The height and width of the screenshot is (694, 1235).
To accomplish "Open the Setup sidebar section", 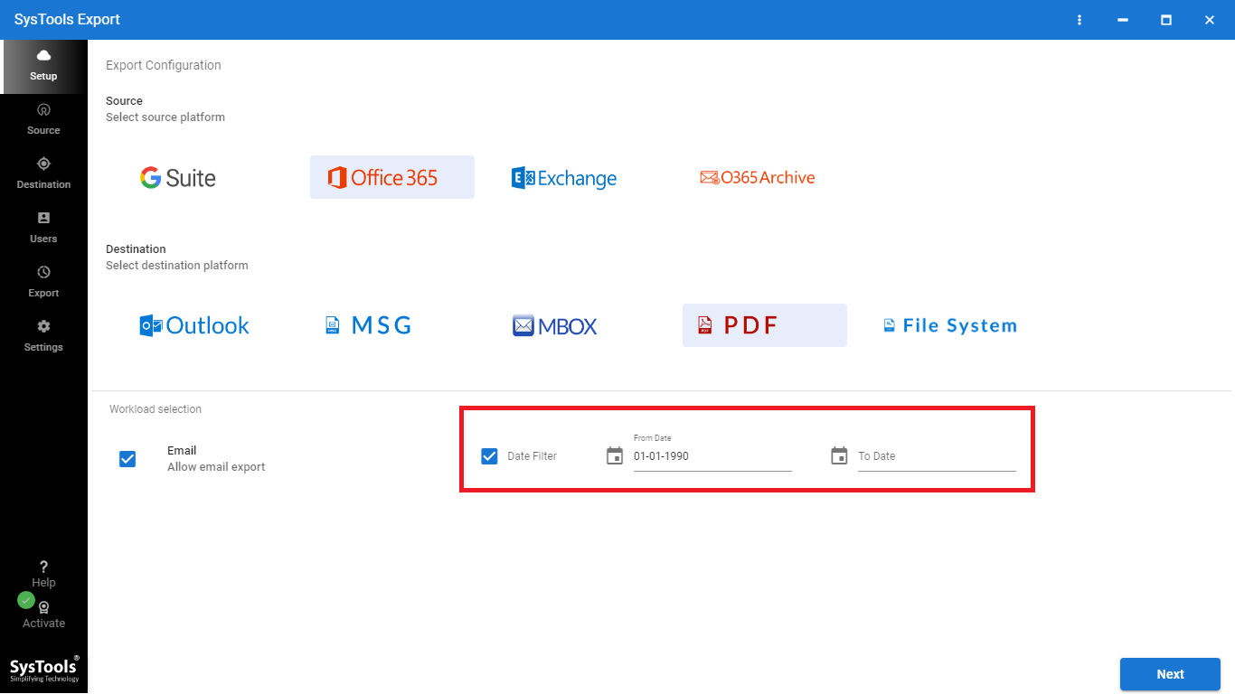I will click(43, 66).
